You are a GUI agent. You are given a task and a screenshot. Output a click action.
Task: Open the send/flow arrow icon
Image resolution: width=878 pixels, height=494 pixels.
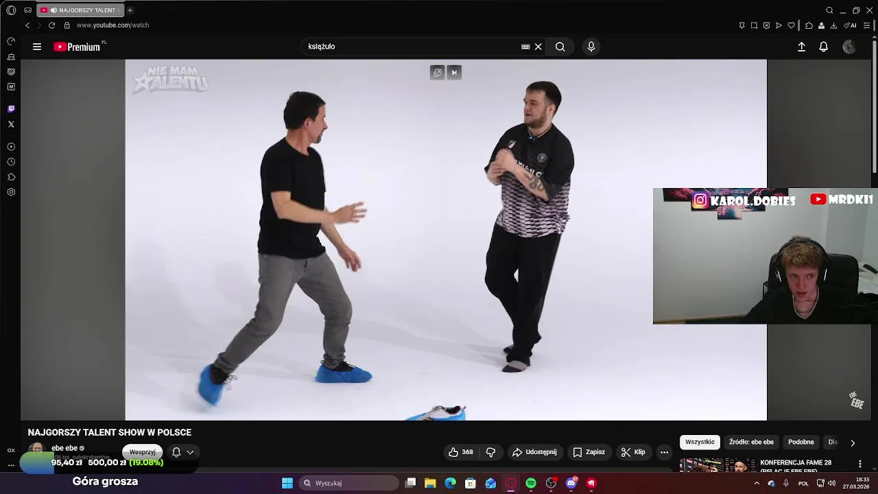[779, 25]
